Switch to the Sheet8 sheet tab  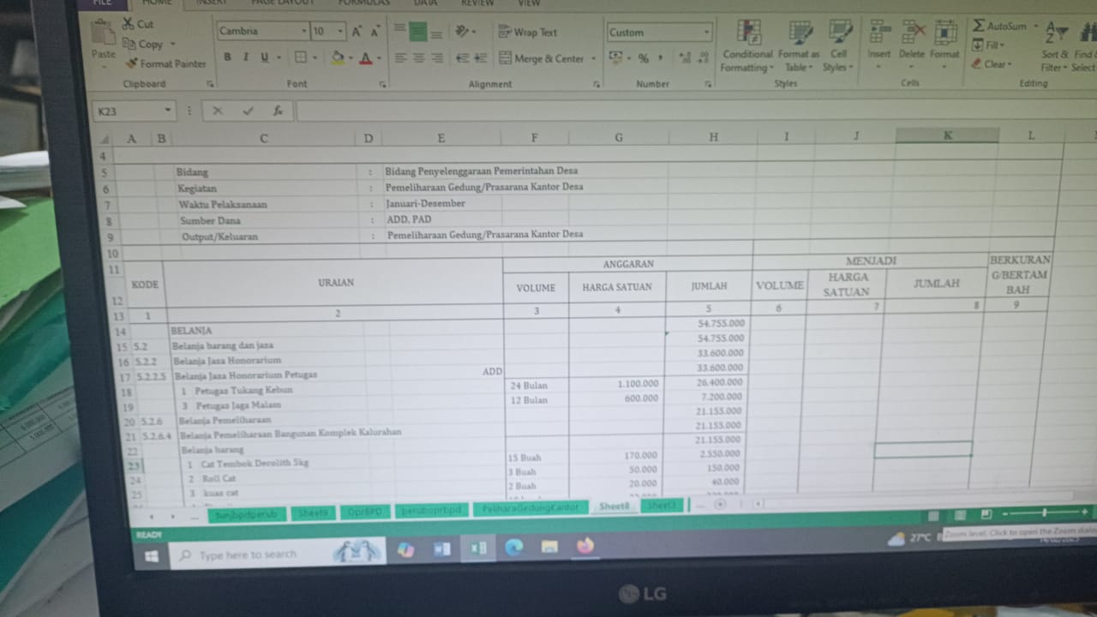click(614, 506)
